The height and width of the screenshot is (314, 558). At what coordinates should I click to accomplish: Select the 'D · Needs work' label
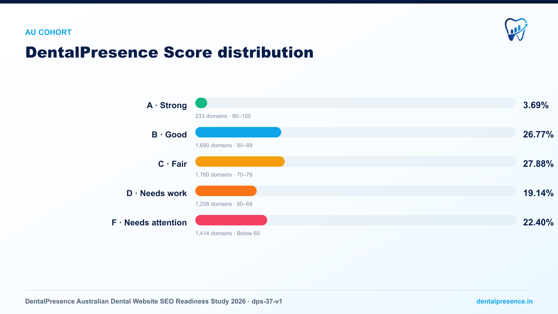click(x=157, y=193)
